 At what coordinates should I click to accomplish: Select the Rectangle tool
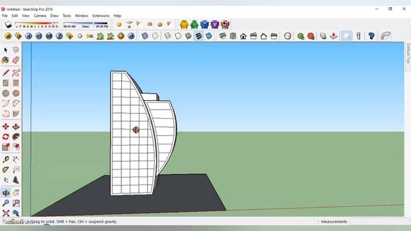click(6, 83)
